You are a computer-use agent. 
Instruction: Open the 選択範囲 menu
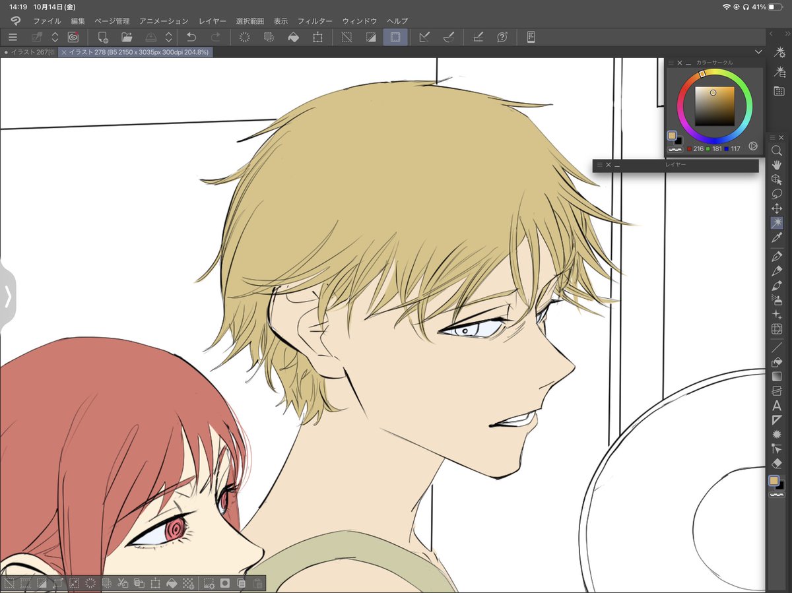coord(250,21)
